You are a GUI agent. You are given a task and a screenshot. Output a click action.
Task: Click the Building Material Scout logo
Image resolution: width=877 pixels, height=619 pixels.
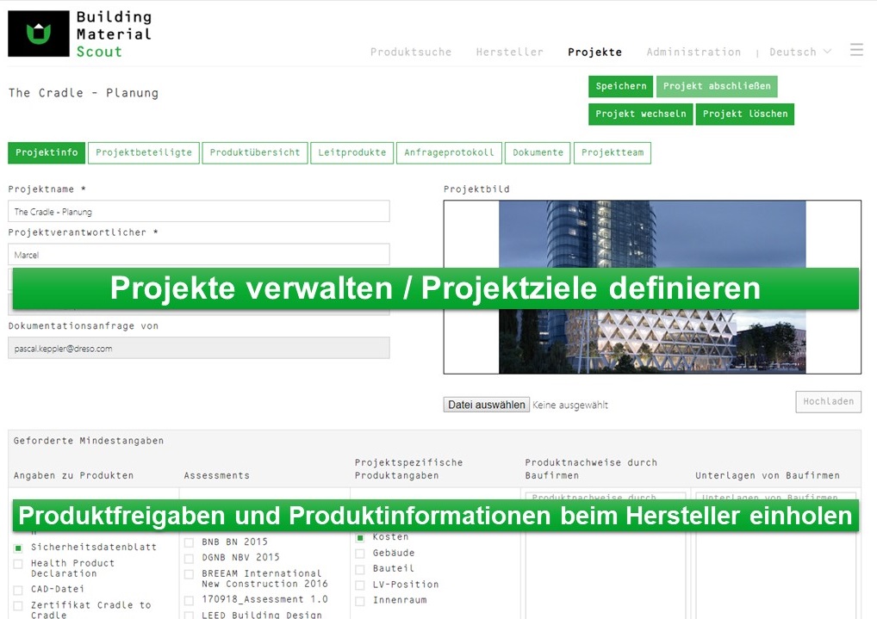coord(79,34)
